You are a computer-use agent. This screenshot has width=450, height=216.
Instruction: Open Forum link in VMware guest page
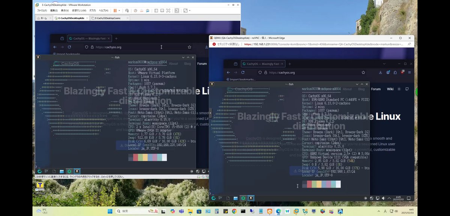point(202,64)
